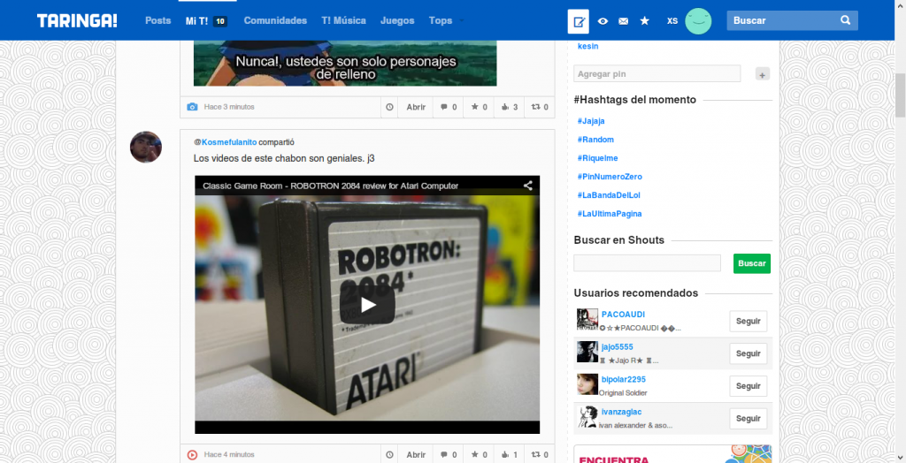Image resolution: width=906 pixels, height=463 pixels.
Task: Like thumbs-up on 4 minutes ago shout
Action: tap(509, 455)
